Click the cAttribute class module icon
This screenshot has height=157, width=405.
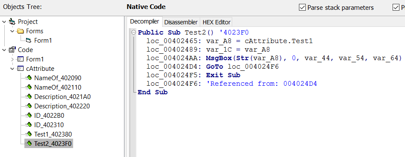[x=21, y=69]
